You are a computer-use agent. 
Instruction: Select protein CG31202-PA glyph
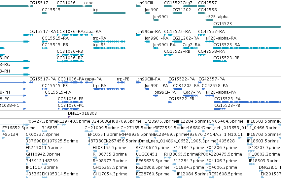click(x=177, y=89)
